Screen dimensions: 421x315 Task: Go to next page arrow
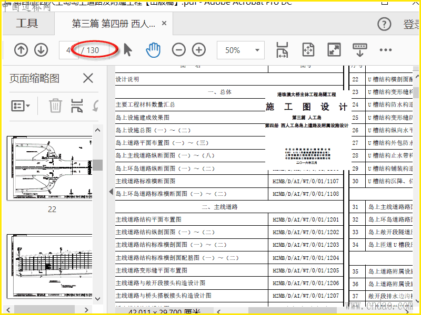tap(41, 50)
